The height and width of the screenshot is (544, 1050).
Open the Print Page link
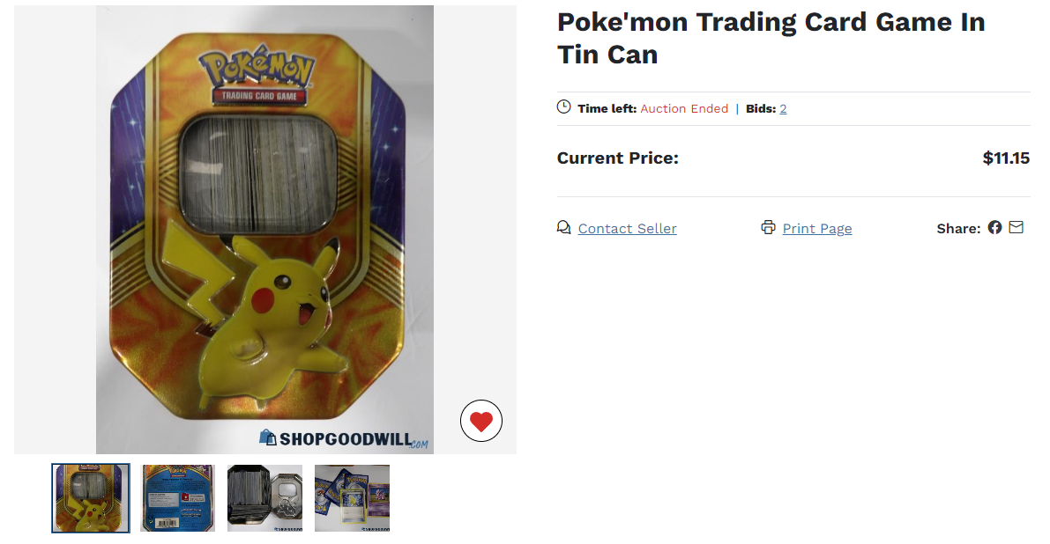817,229
